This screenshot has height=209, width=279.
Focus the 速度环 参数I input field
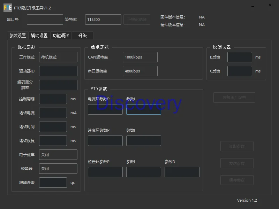(x=144, y=141)
